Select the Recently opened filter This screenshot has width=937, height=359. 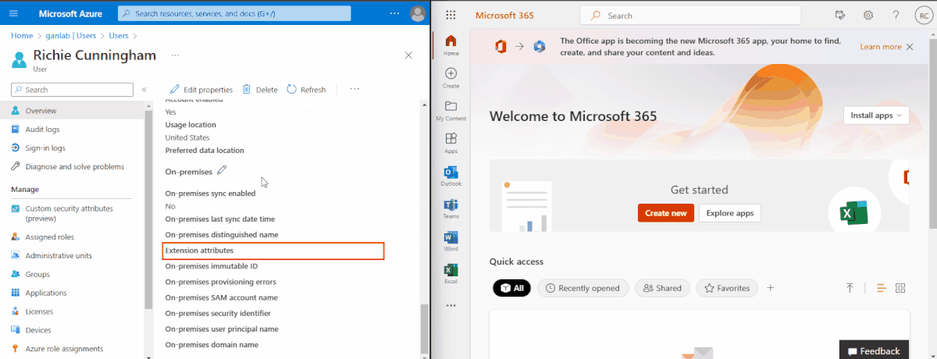pos(583,288)
